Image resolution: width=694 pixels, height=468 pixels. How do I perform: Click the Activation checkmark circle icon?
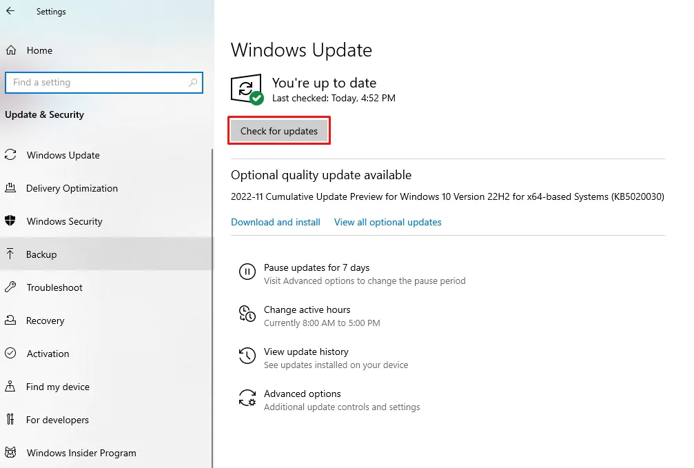click(10, 353)
